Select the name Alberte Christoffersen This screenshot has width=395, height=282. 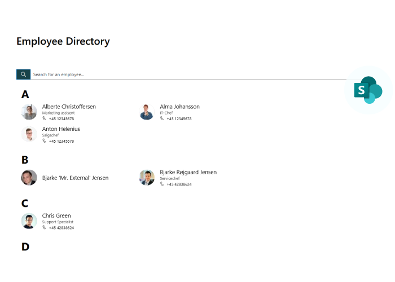69,107
